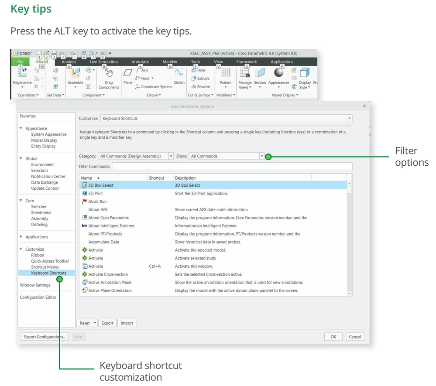Click the Active Plane Orientation icon

pyautogui.click(x=85, y=290)
